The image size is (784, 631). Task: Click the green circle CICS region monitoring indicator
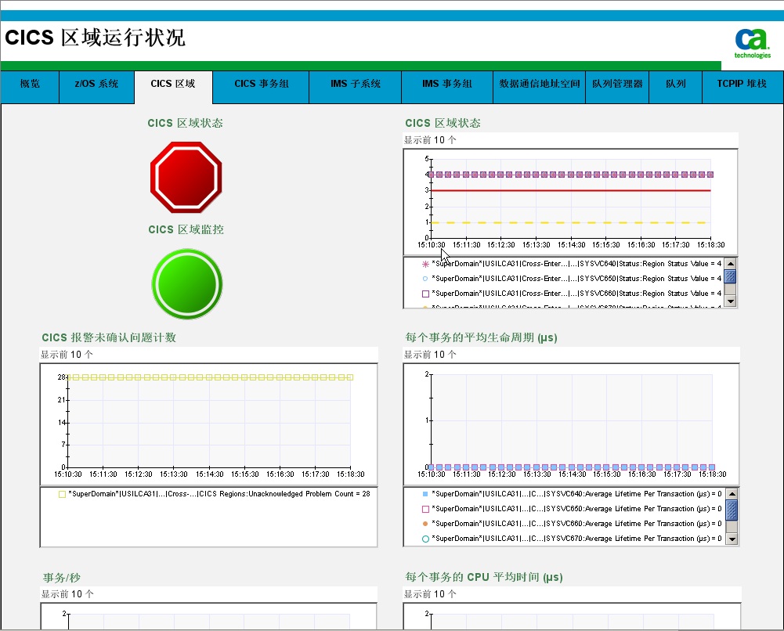[x=186, y=283]
